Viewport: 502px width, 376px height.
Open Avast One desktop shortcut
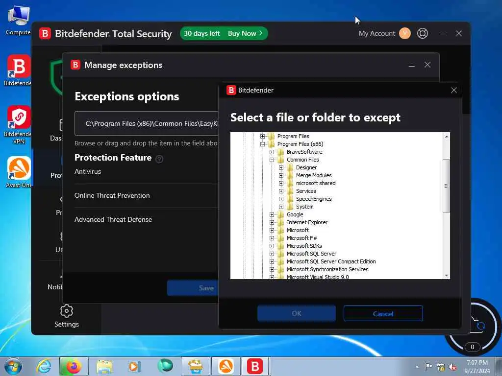pyautogui.click(x=19, y=172)
